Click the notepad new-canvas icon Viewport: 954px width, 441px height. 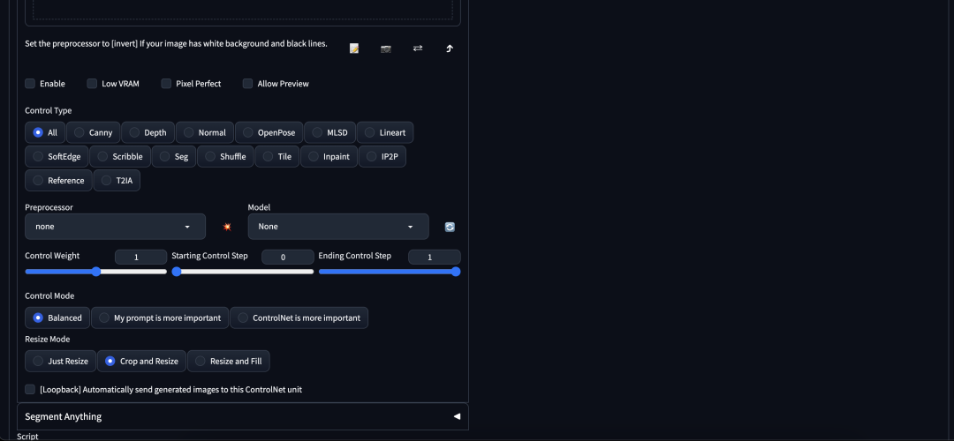[354, 49]
